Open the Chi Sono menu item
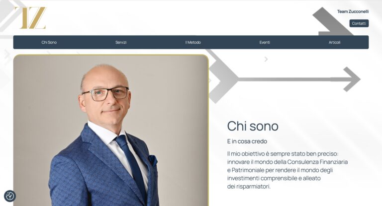 click(x=49, y=42)
